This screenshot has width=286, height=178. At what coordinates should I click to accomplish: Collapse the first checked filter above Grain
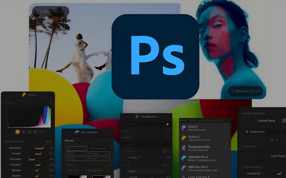167,151
